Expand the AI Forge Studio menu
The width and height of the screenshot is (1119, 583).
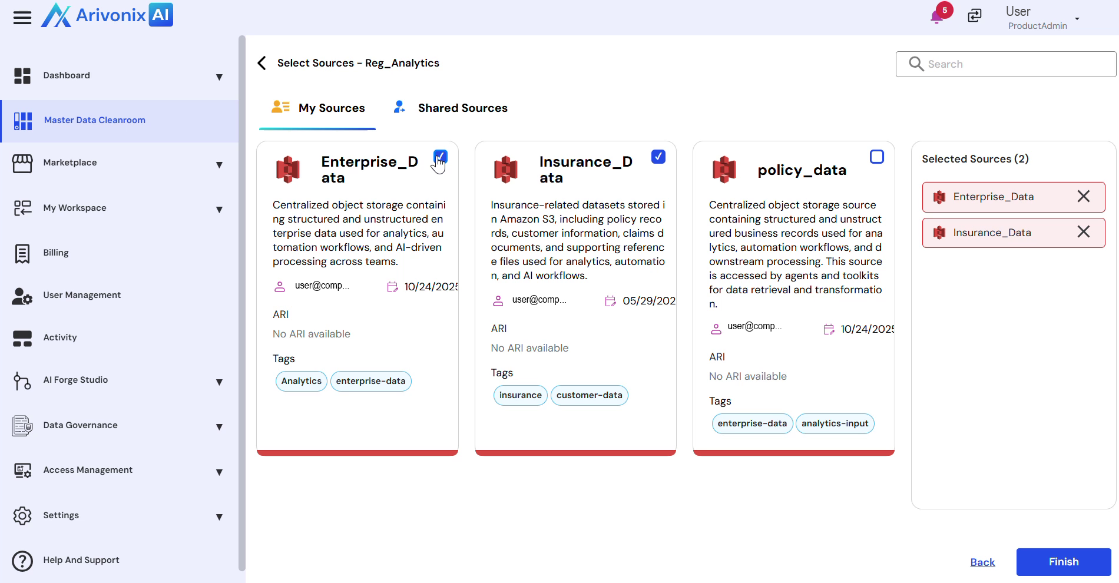219,382
